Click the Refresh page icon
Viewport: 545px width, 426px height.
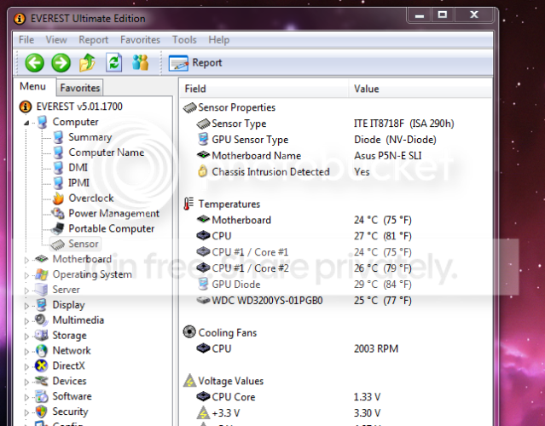click(114, 62)
